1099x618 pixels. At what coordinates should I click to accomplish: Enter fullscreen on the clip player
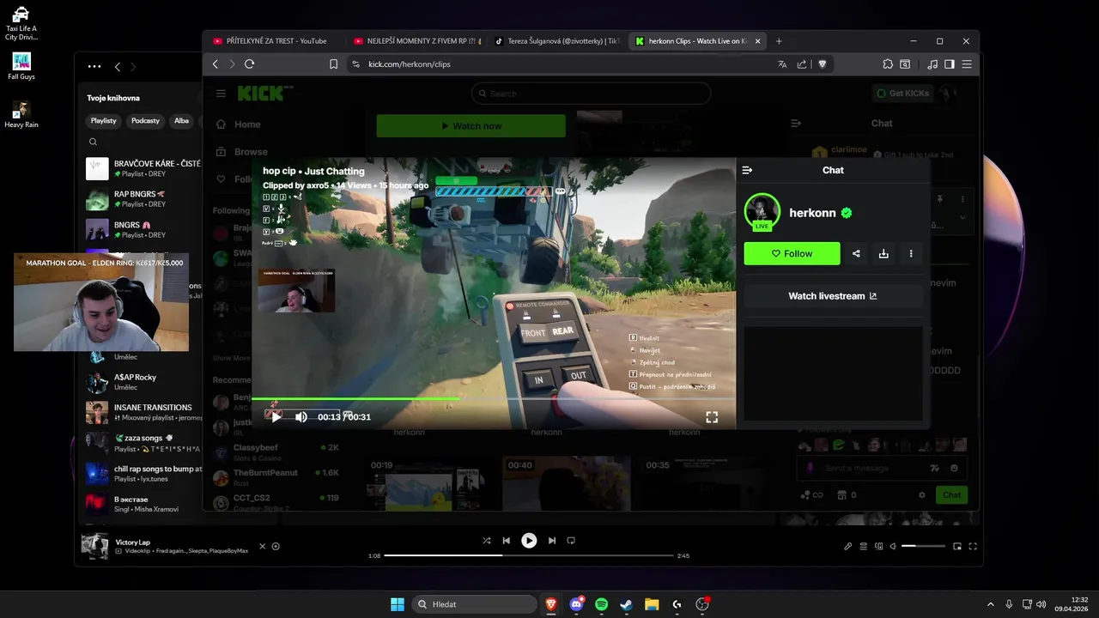click(x=712, y=417)
